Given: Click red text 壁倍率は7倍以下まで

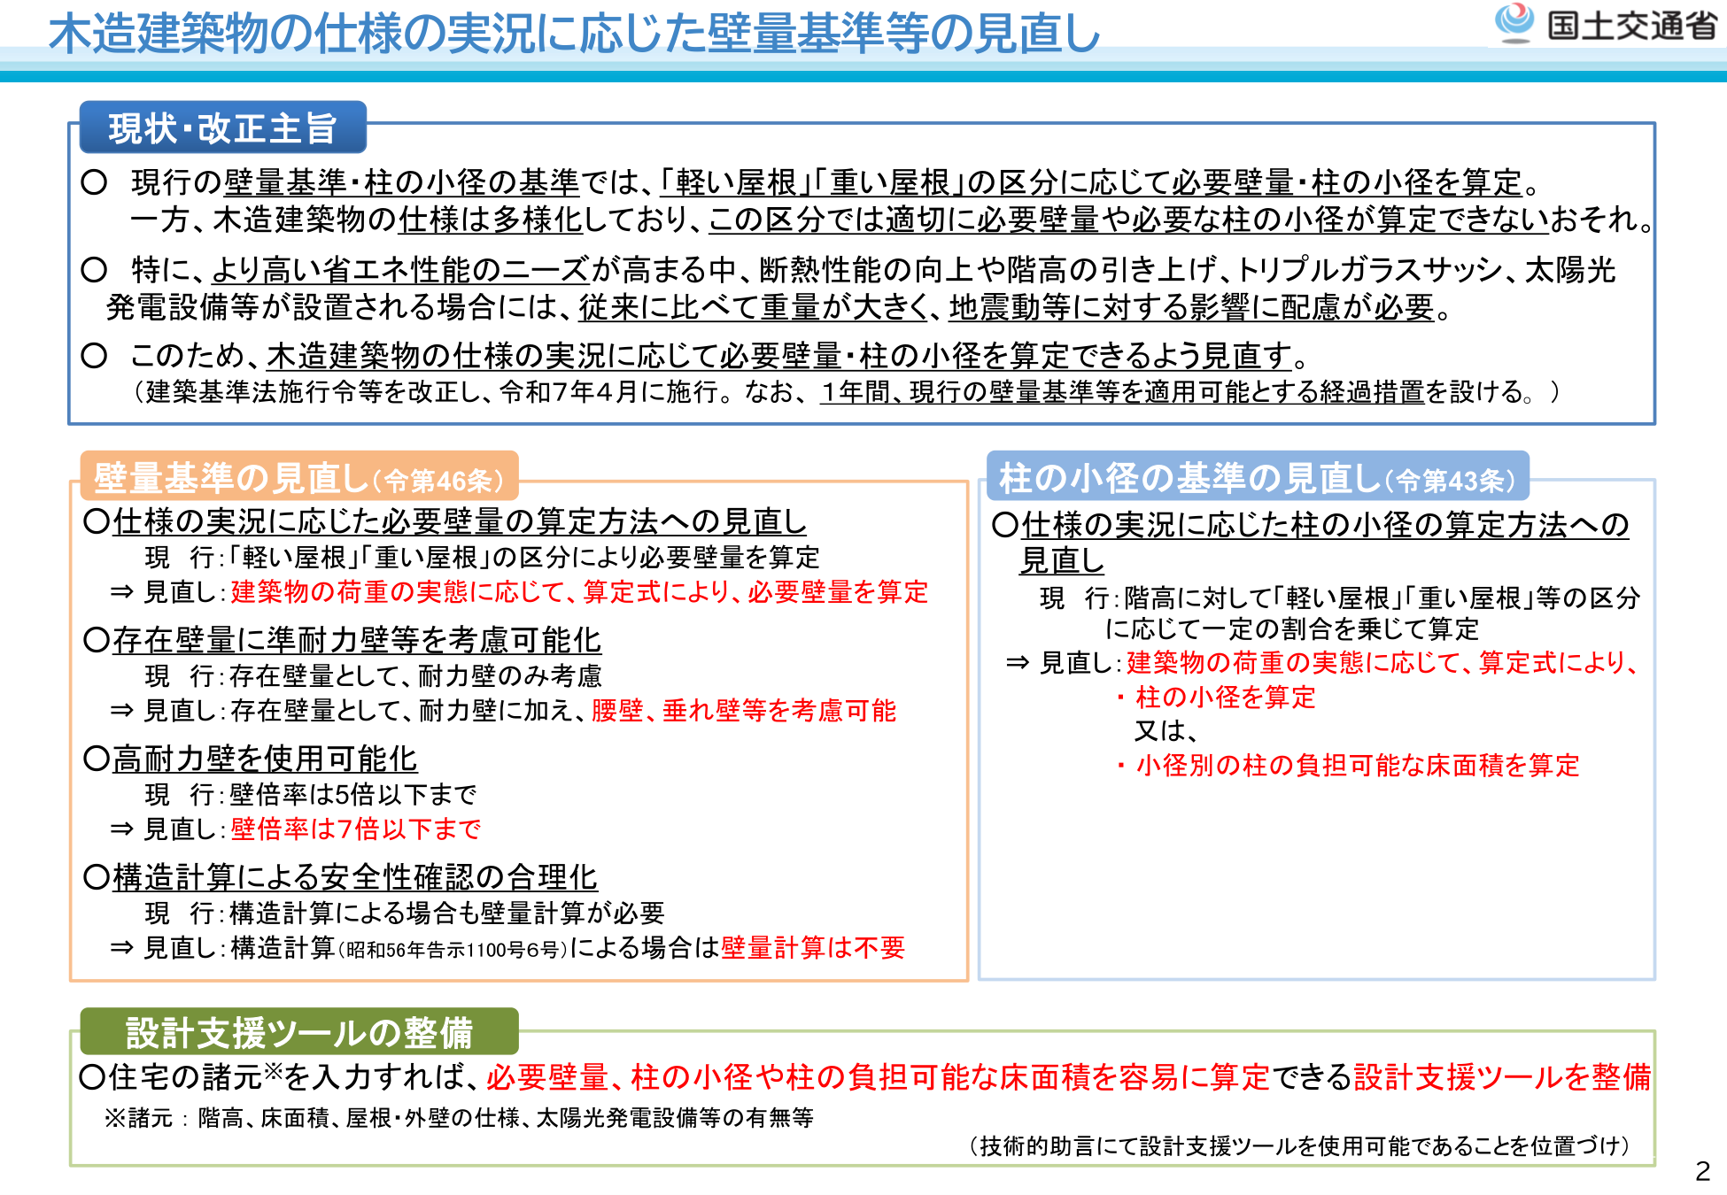Looking at the screenshot, I should (355, 829).
